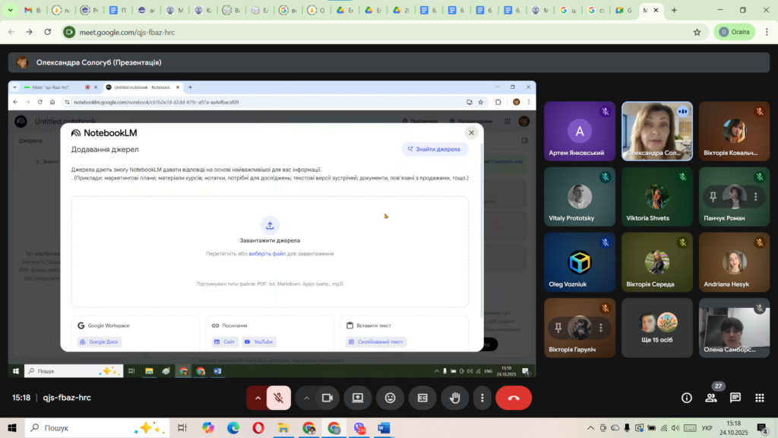
Task: Open Microsoft Word from the Windows taskbar
Action: click(384, 428)
